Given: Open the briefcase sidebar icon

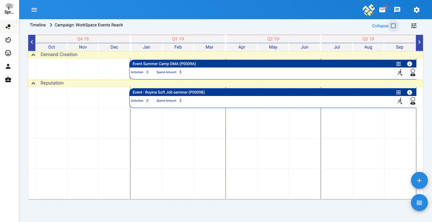Looking at the screenshot, I should [8, 80].
